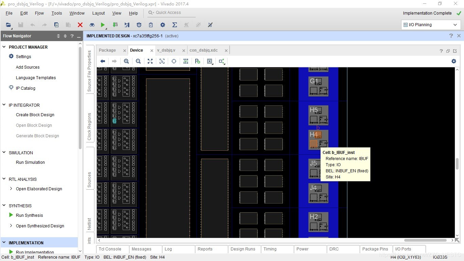Open the I/O Planning layout dropdown
464x261 pixels.
point(431,25)
